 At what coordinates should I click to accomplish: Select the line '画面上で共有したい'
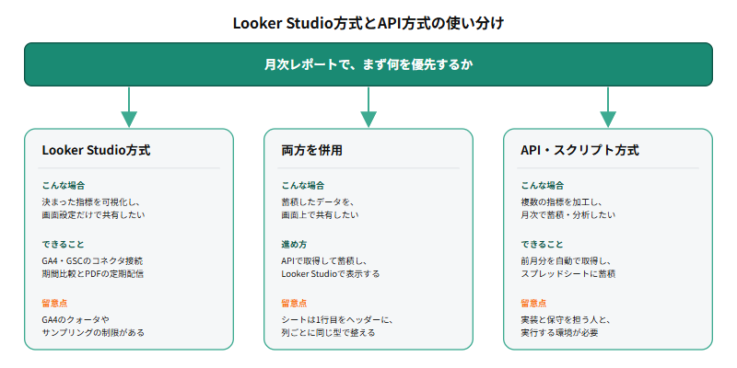coord(320,215)
